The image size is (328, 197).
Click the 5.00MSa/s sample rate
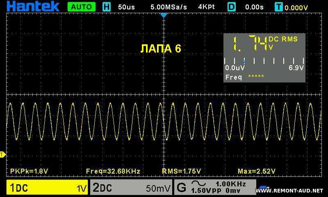click(x=169, y=7)
